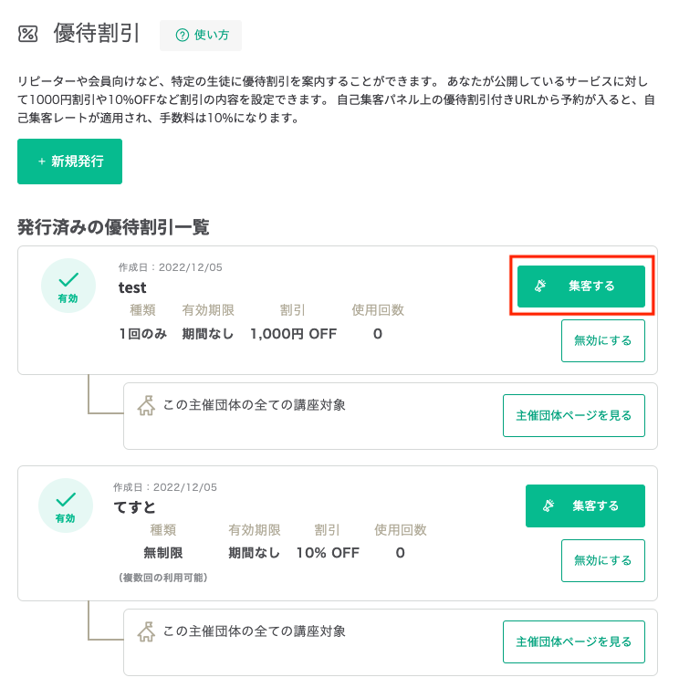679x688 pixels.
Task: Open the 使い方 help button
Action: coord(201,35)
